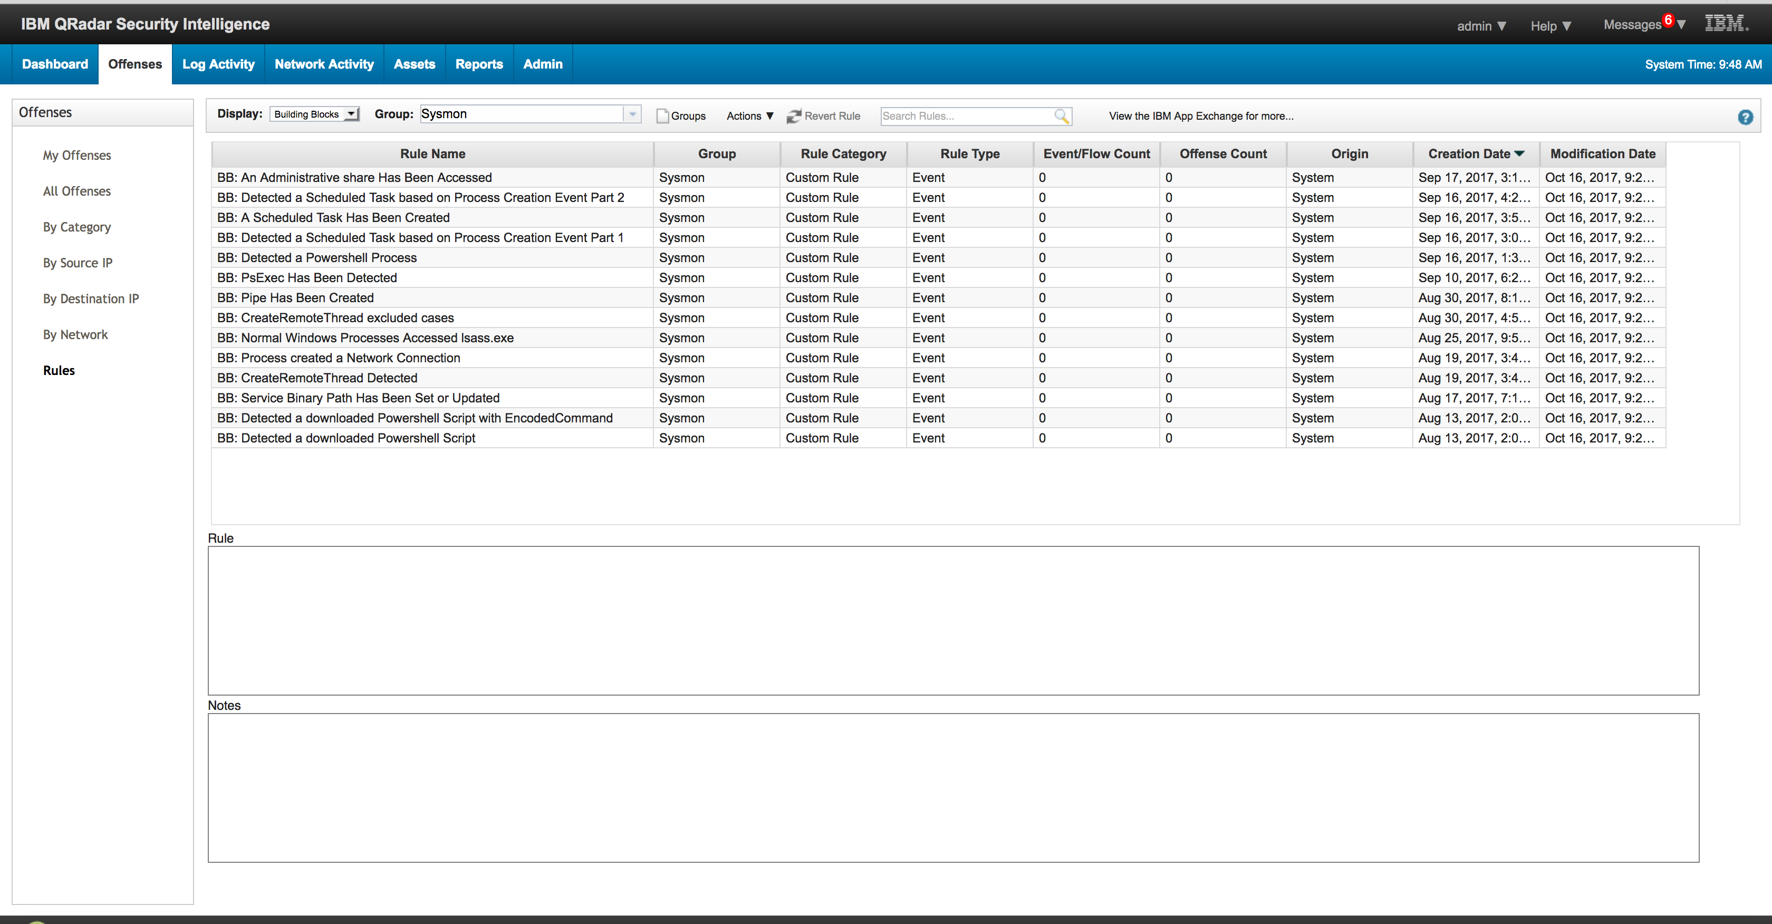
Task: Click the Creation Date sort arrow
Action: (1520, 153)
